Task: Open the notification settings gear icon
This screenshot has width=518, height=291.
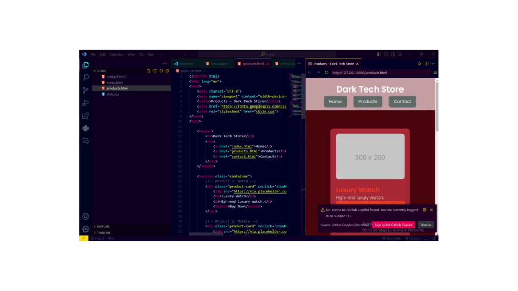Action: [x=425, y=210]
